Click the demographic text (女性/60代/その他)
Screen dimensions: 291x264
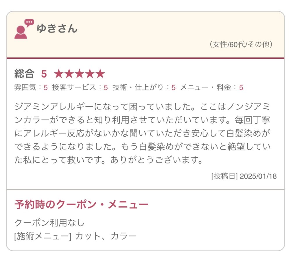coord(241,44)
